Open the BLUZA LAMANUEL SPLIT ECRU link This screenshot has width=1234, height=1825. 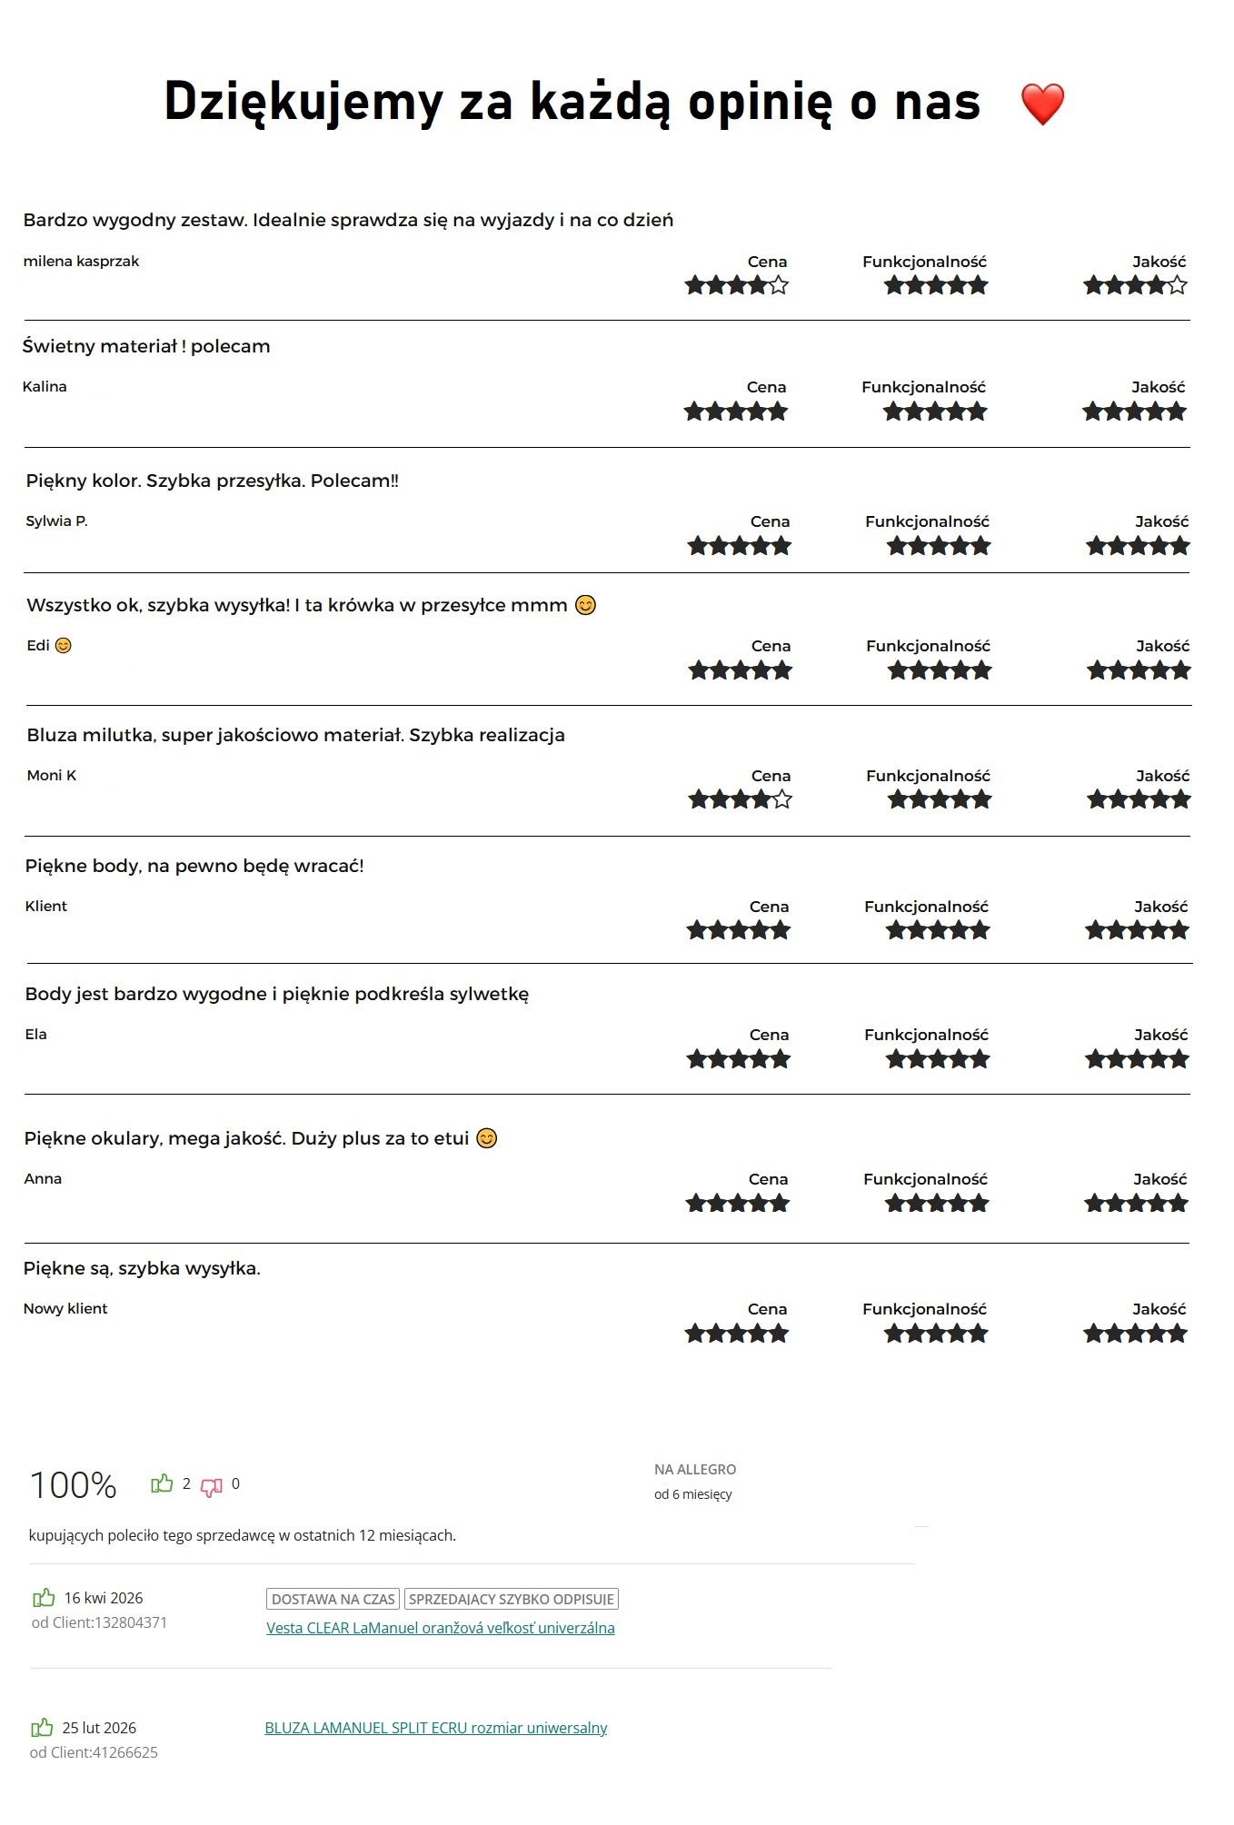tap(436, 1728)
